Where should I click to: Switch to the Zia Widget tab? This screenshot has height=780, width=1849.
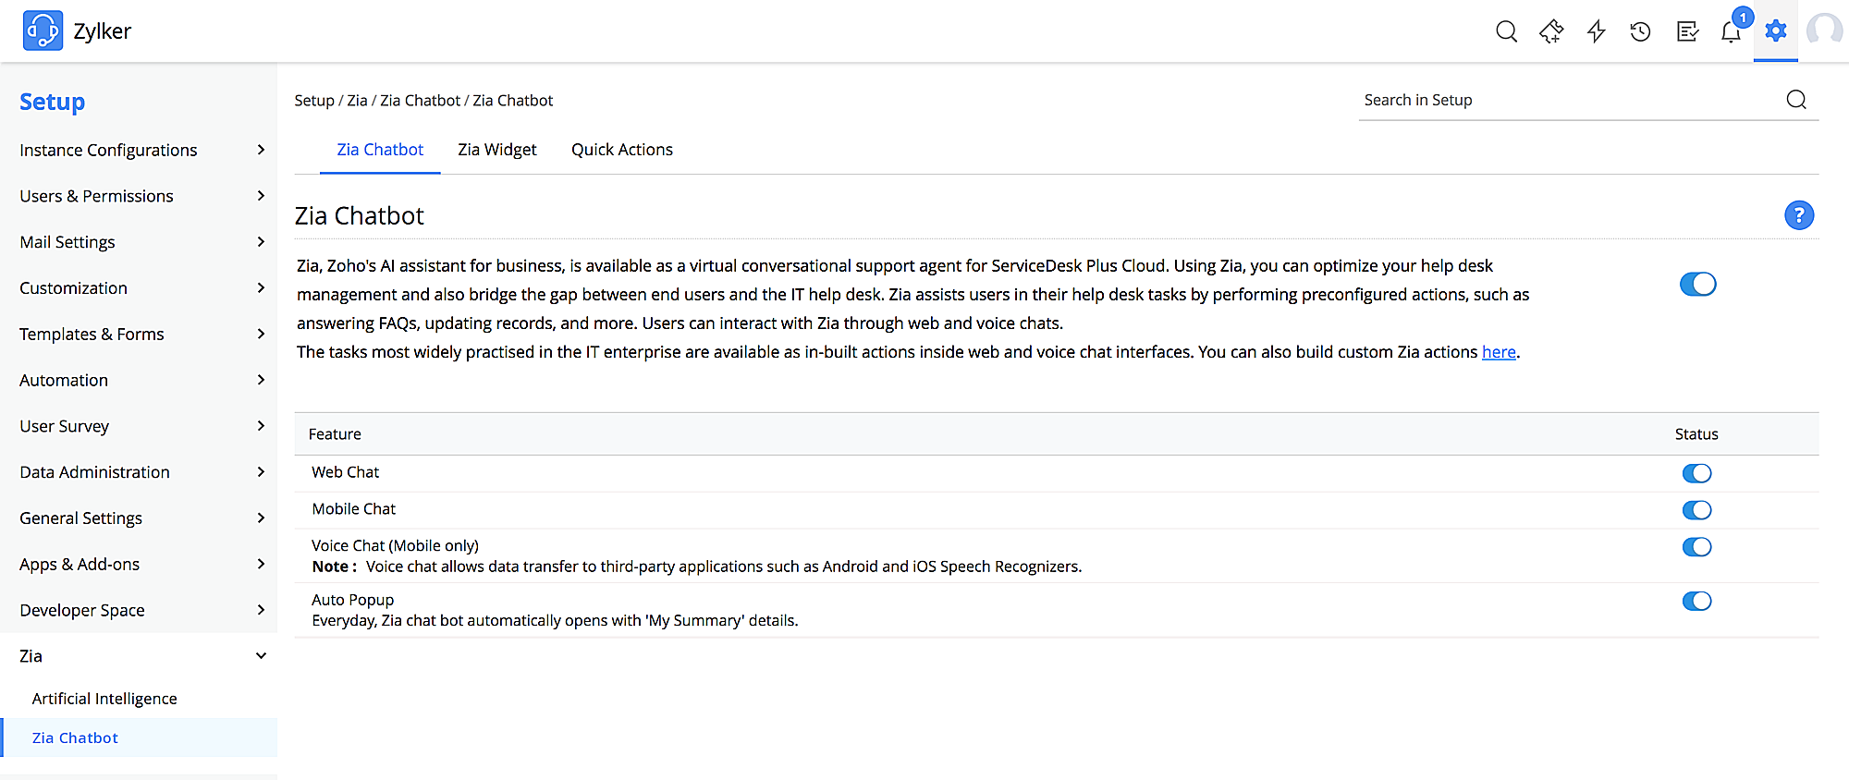pyautogui.click(x=496, y=150)
